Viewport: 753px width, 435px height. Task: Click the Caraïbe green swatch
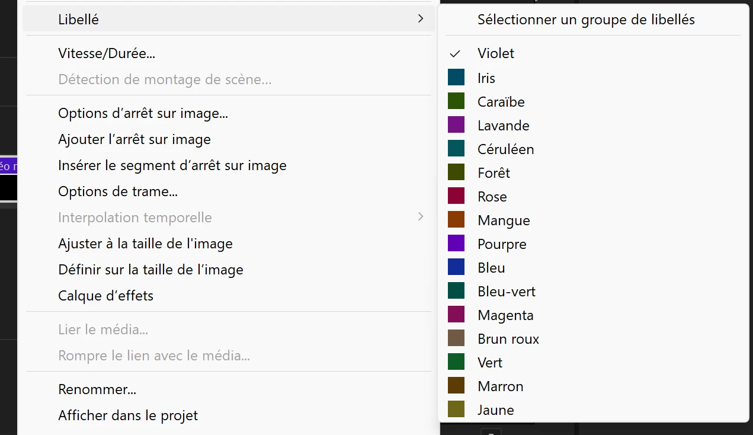(456, 101)
